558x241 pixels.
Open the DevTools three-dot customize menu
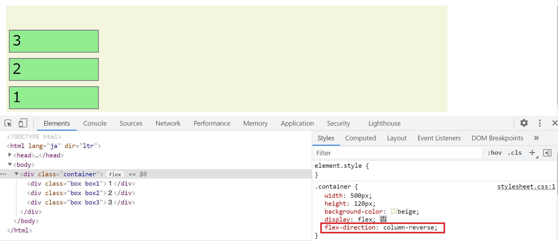point(539,123)
